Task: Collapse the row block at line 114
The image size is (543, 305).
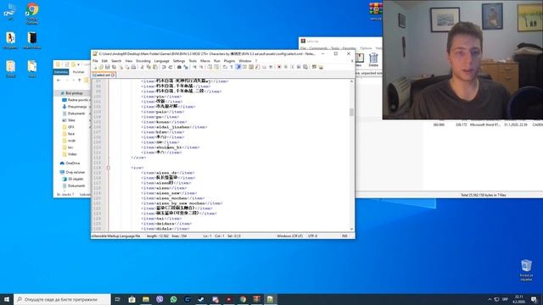Action: (x=109, y=168)
